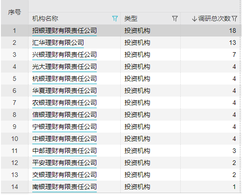Open 农银理财有限责任公司 link
Screen dimensions: 242x195
(x=65, y=103)
